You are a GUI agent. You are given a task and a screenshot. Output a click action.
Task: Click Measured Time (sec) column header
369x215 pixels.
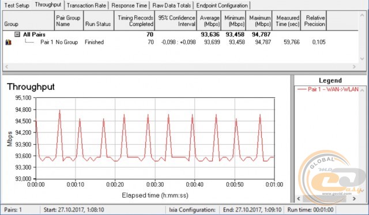287,21
